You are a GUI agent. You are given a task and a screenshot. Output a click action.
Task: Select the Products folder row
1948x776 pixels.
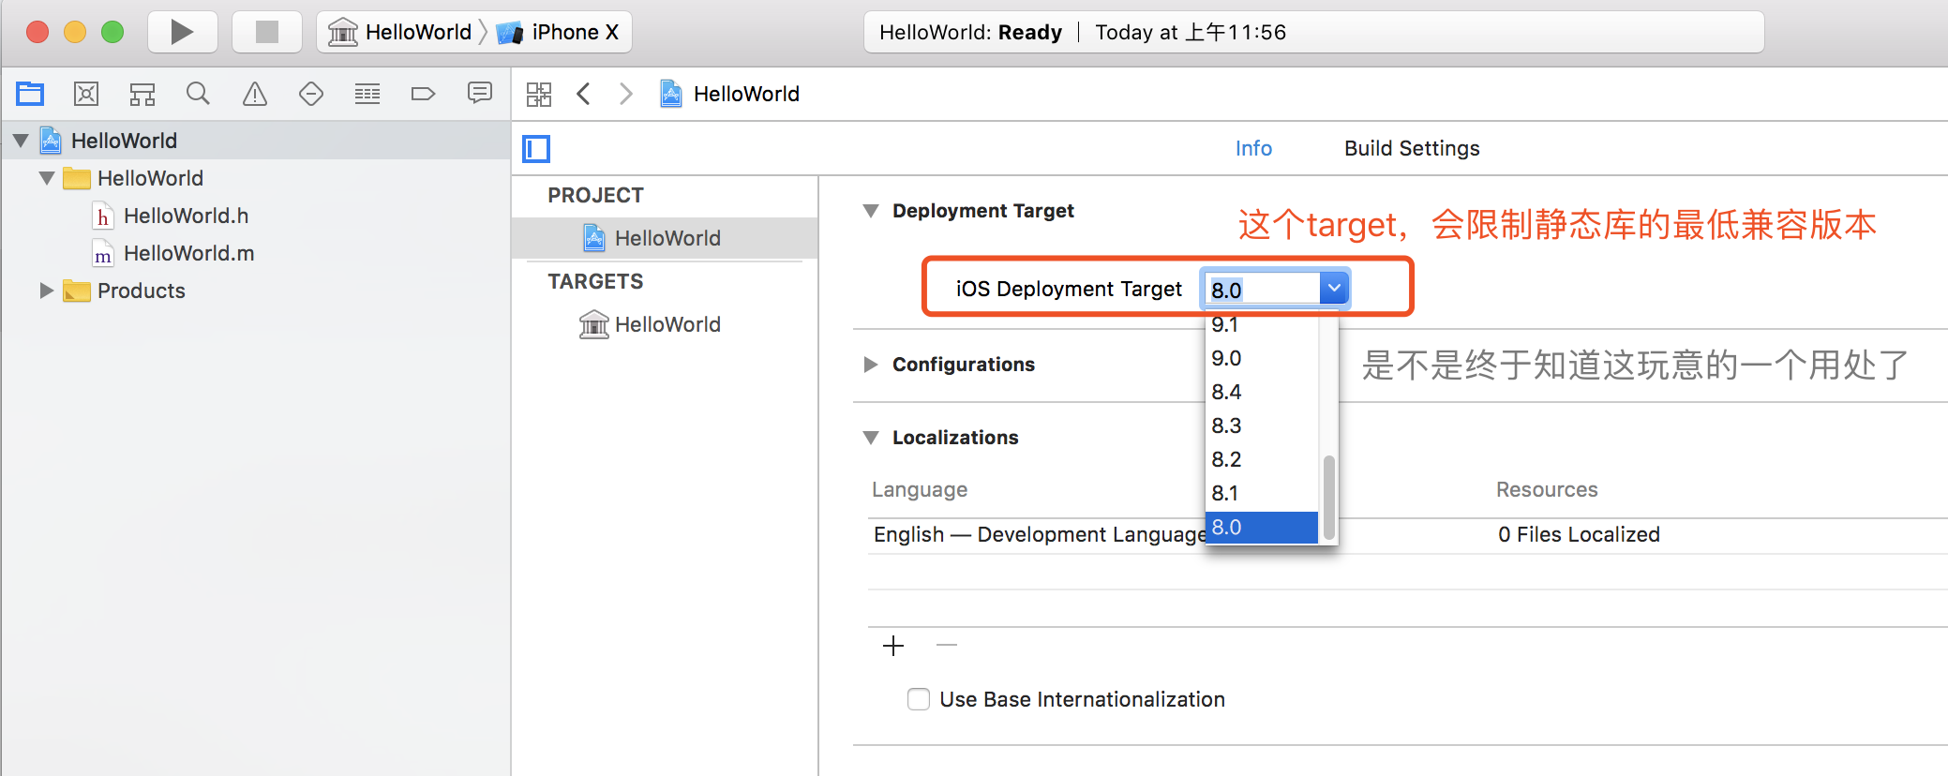(x=256, y=291)
